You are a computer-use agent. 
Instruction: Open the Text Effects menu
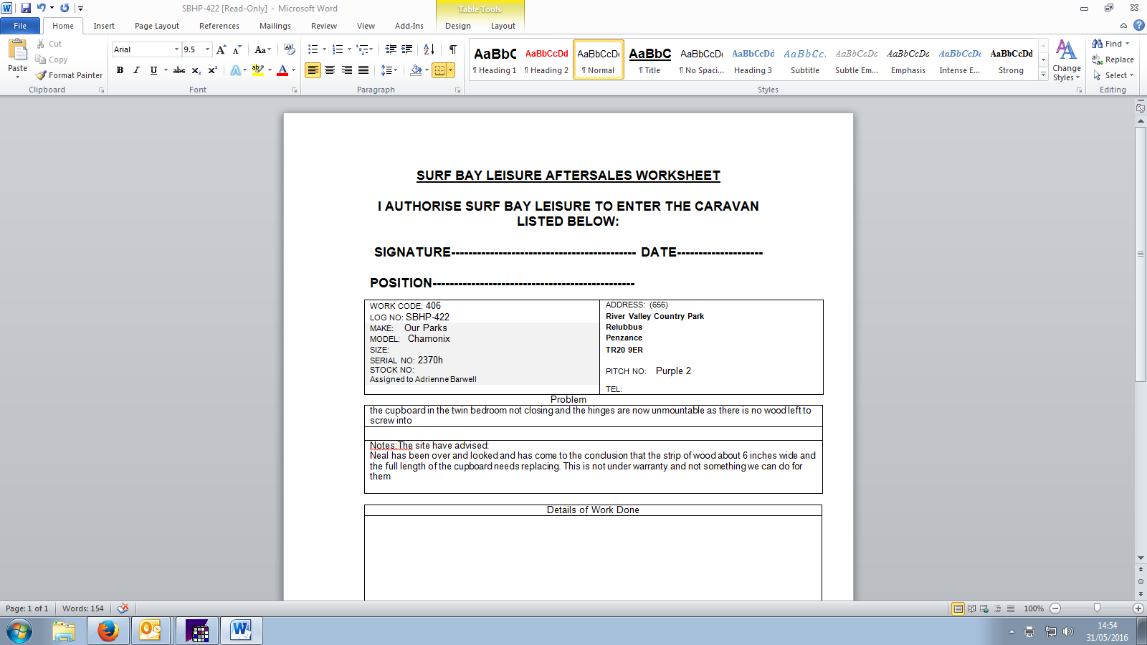tap(238, 70)
